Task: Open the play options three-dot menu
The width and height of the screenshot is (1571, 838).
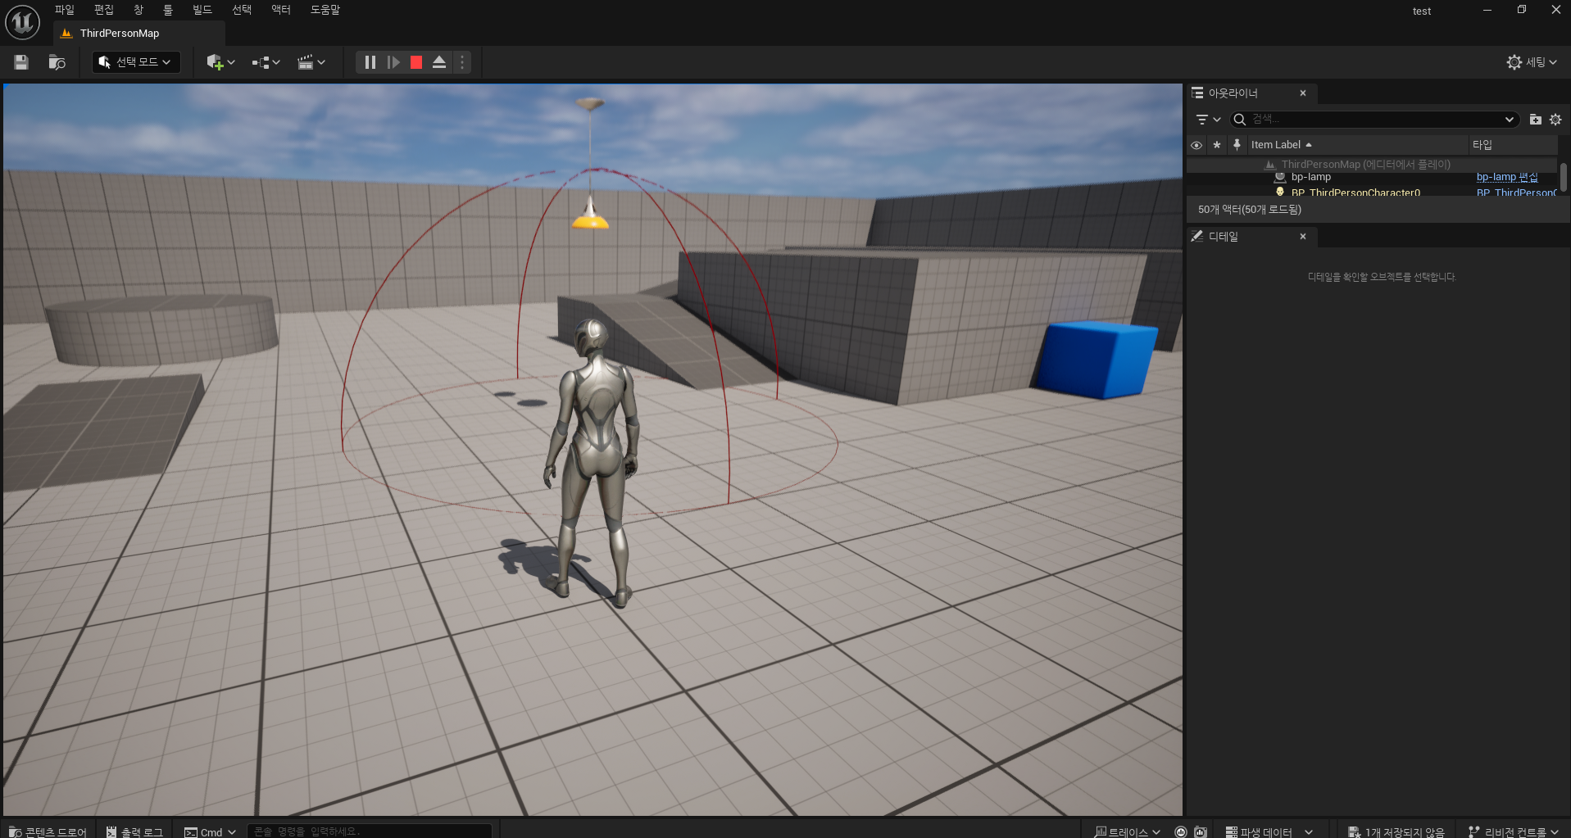Action: click(x=462, y=62)
